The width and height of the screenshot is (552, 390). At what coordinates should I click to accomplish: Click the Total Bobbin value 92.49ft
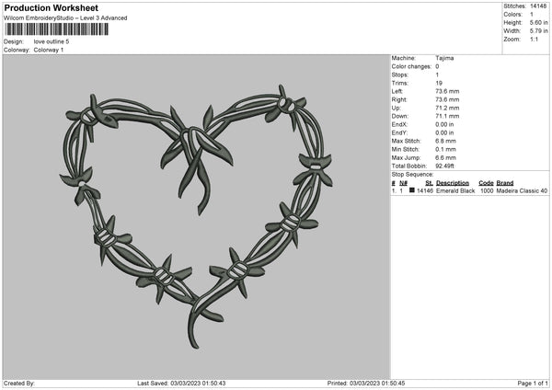444,166
